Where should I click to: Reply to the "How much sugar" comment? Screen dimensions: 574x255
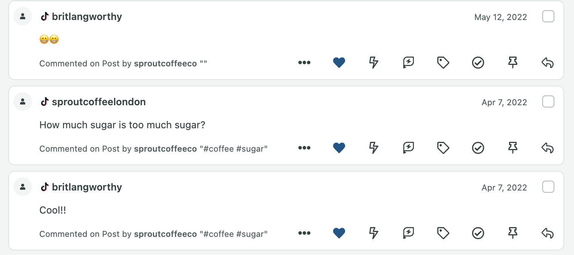tap(548, 148)
